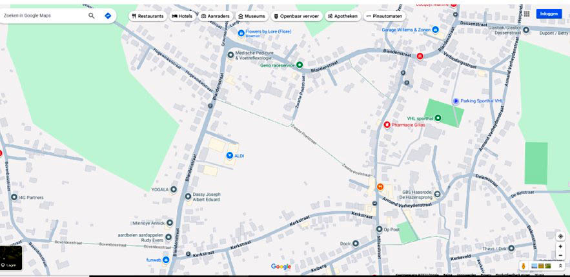Screen dimensions: 570x277
Task: Click the search magnifier icon
Action: pyautogui.click(x=92, y=15)
